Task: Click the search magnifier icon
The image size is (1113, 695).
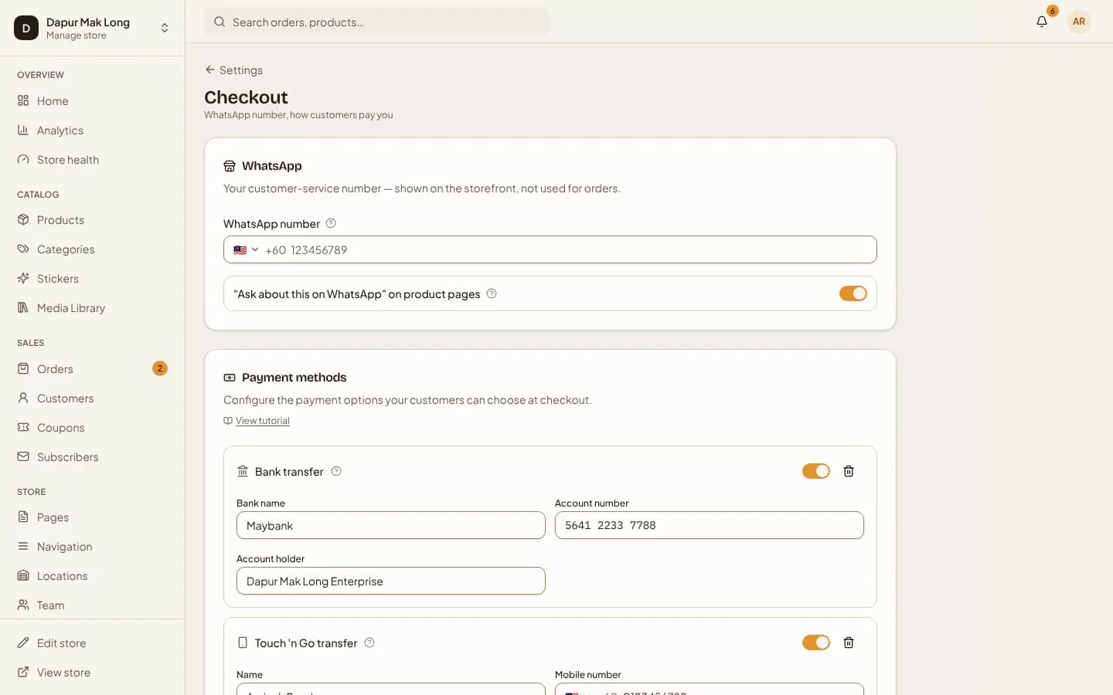Action: (220, 22)
